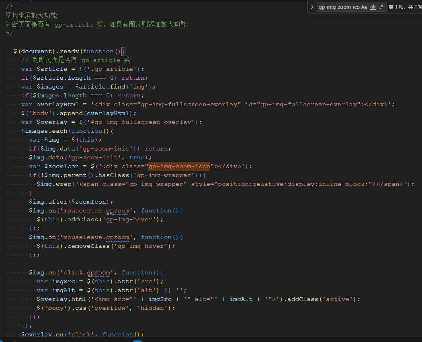422x342 pixels.
Task: Expand the find widget's replace toggle chevron
Action: pos(312,7)
